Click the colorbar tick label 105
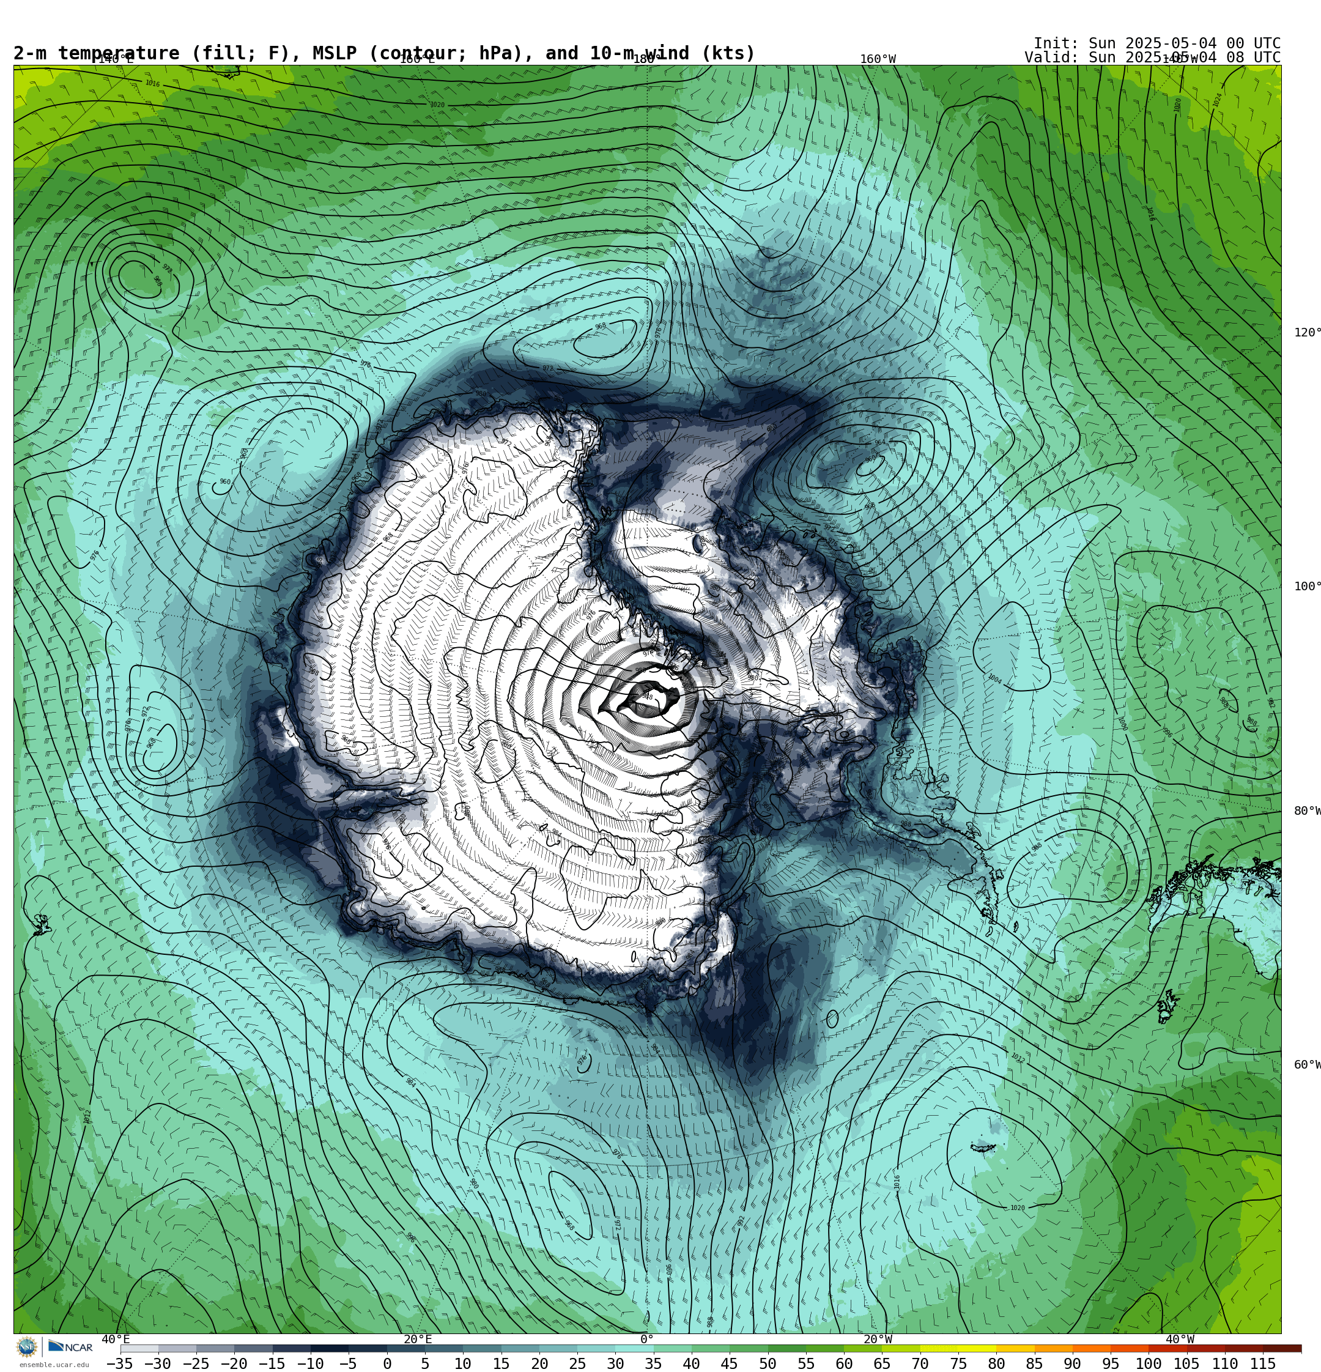1321x1372 pixels. tap(1186, 1363)
